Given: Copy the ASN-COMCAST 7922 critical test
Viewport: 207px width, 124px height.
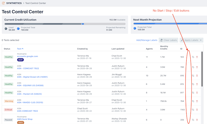Looking at the screenshot, I should pyautogui.click(x=193, y=110).
